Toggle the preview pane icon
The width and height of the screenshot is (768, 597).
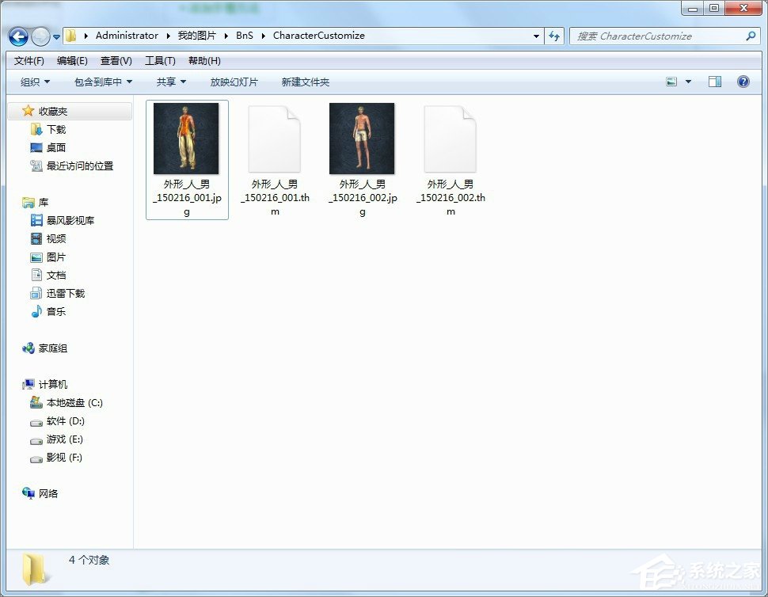tap(715, 82)
